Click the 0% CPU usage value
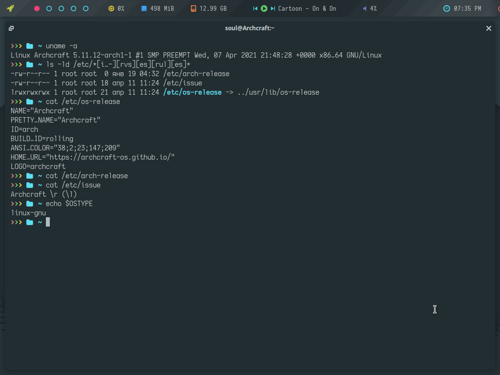Viewport: 500px width, 375px height. (x=121, y=9)
